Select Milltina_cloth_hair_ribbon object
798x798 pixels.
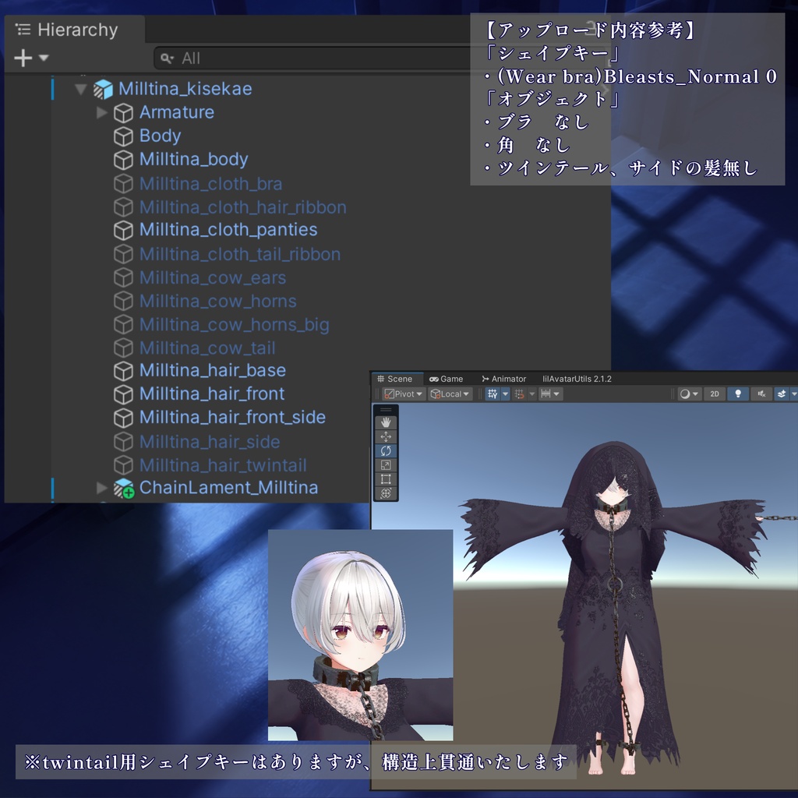pos(243,207)
